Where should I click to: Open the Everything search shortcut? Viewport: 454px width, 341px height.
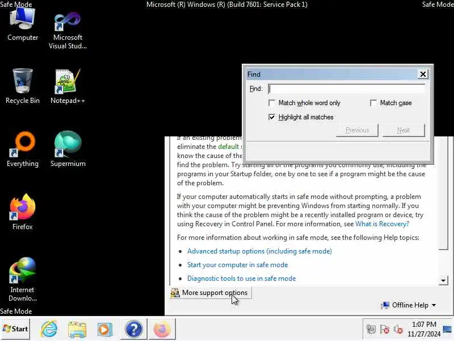click(23, 149)
